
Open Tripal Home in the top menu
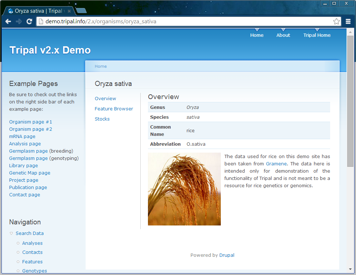[x=317, y=35]
